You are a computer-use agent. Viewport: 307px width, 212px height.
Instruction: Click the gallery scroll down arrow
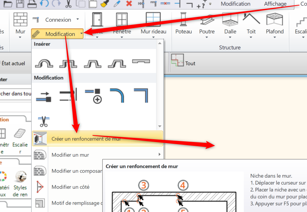[160, 126]
